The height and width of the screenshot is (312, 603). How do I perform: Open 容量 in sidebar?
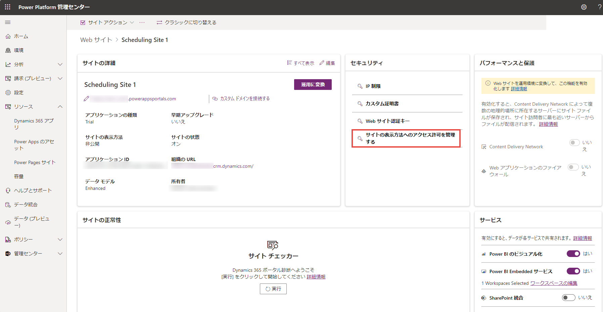tap(19, 176)
